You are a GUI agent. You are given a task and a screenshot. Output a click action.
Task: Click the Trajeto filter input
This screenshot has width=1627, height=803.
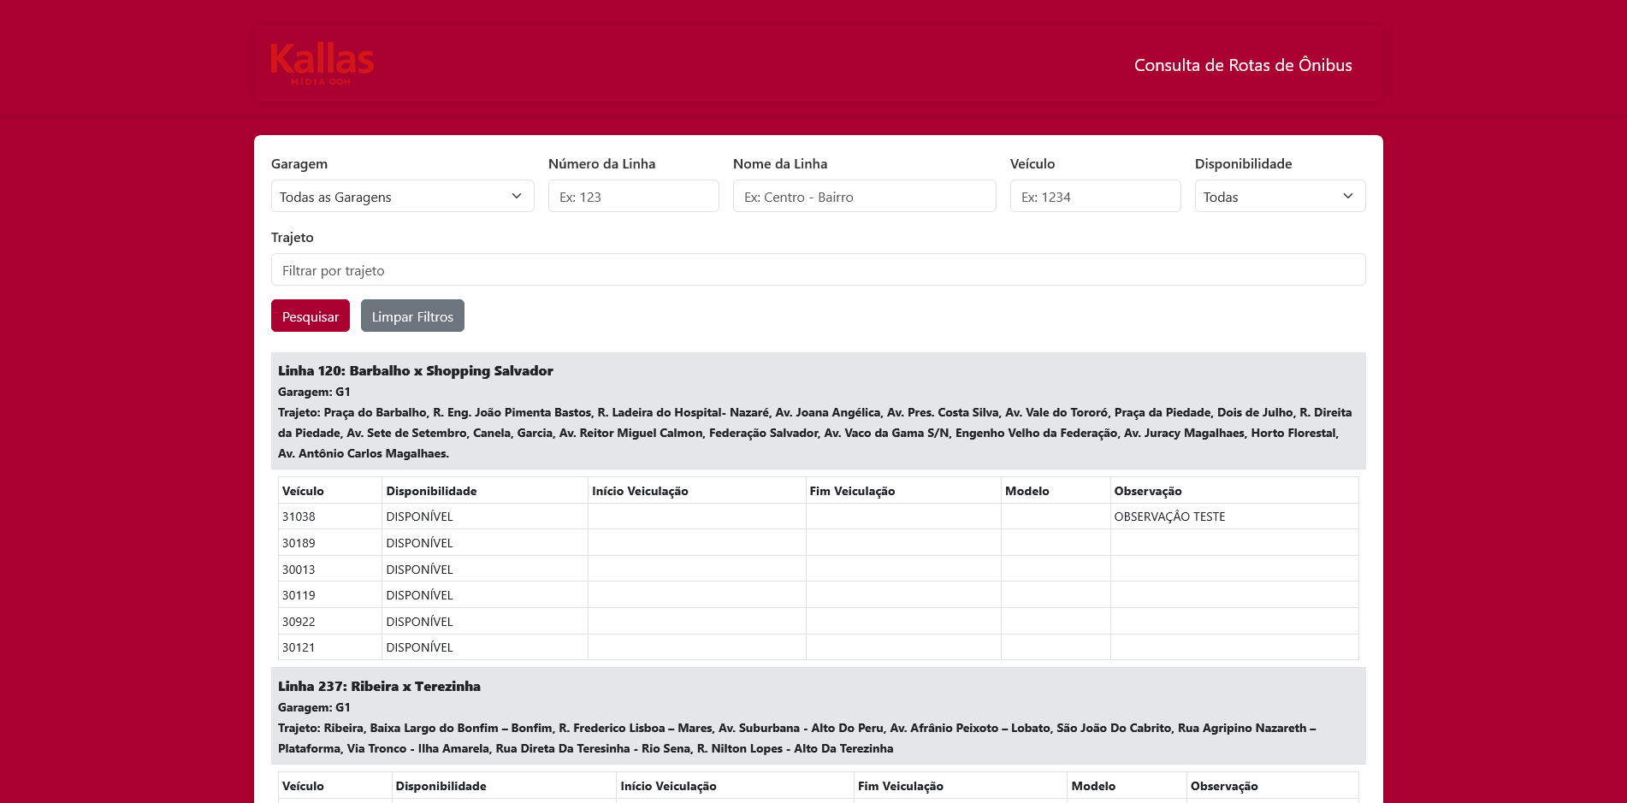tap(818, 270)
